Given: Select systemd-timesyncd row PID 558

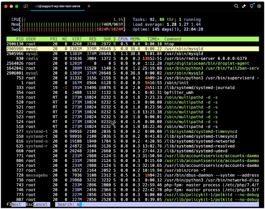Looking at the screenshot, I should pyautogui.click(x=132, y=136).
